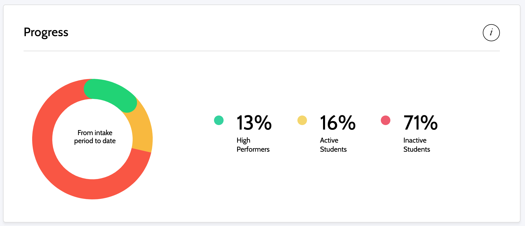This screenshot has width=525, height=226.
Task: Click the info icon in the Progress card
Action: pyautogui.click(x=491, y=33)
